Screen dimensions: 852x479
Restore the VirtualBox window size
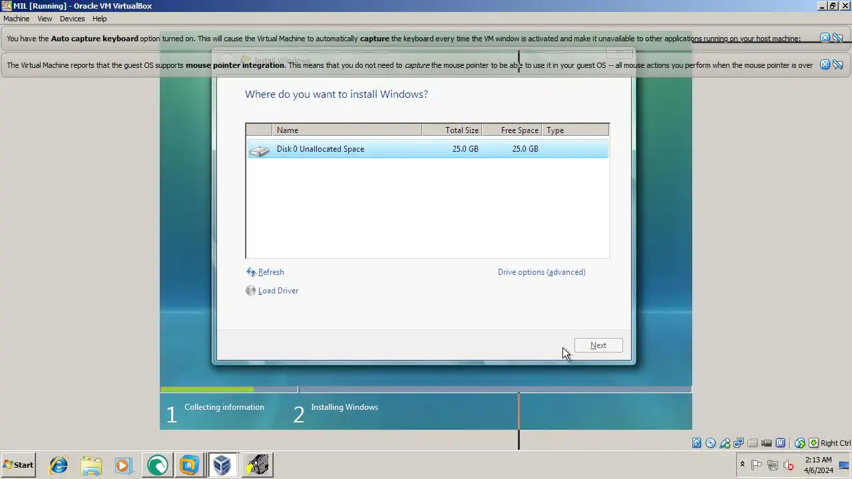832,6
